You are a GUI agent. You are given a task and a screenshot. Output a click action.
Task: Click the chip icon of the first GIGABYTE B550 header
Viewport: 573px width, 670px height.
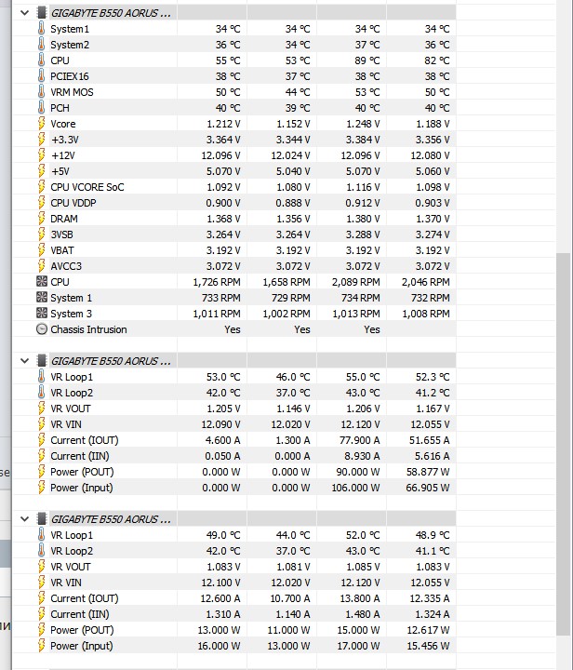[x=41, y=13]
